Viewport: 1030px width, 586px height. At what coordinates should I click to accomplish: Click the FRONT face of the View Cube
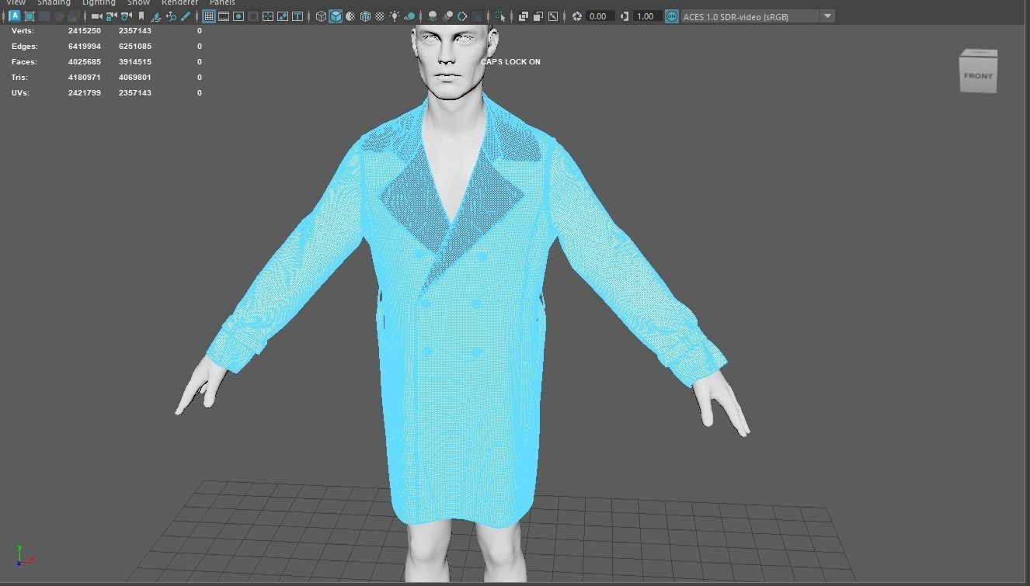point(978,75)
